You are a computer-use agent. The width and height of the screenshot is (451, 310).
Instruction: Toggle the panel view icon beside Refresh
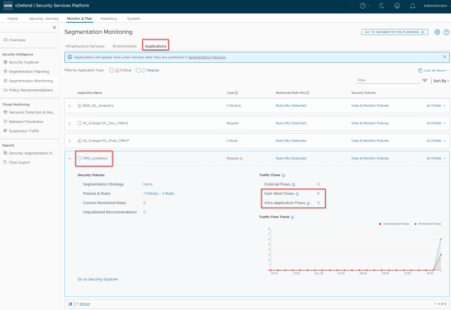pyautogui.click(x=69, y=303)
